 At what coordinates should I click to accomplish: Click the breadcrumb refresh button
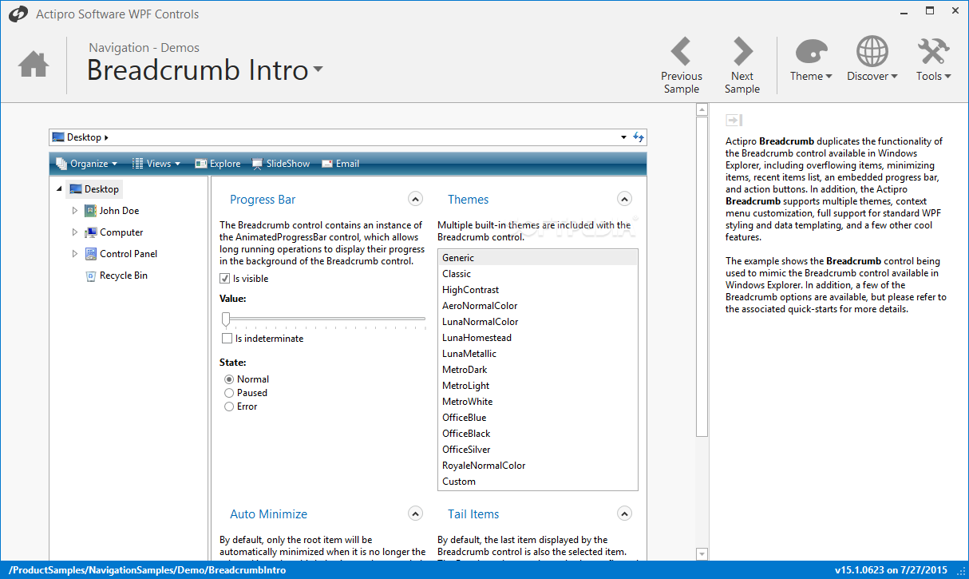(638, 137)
